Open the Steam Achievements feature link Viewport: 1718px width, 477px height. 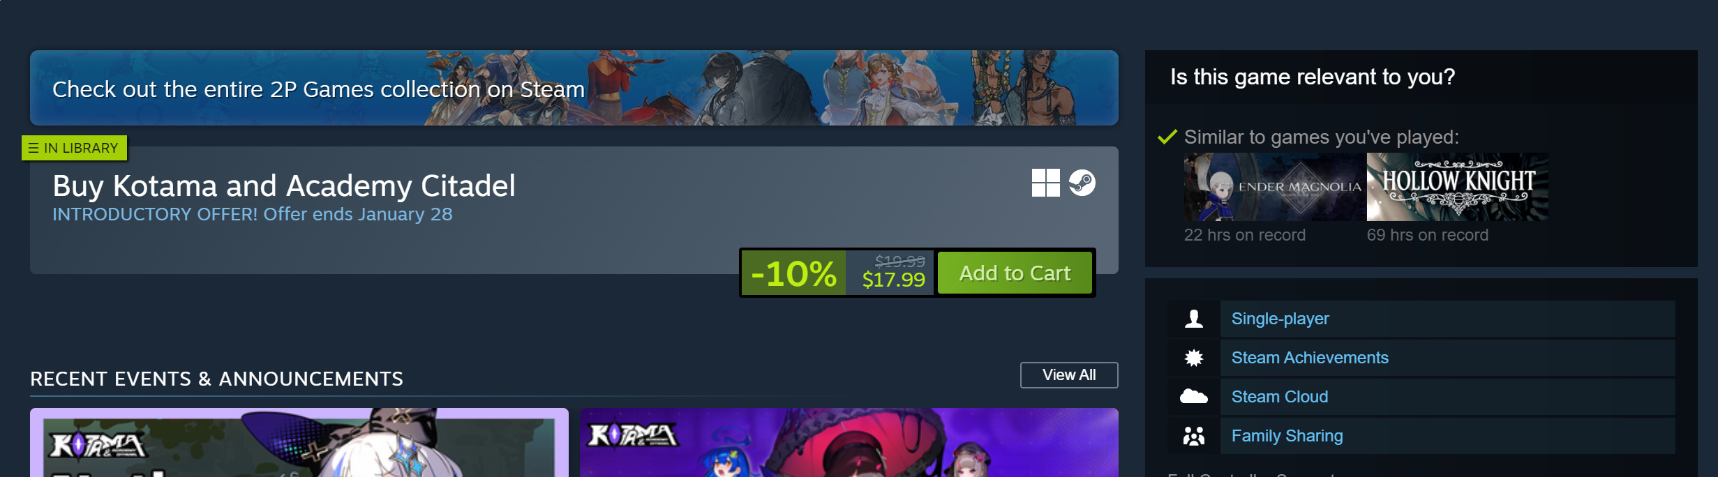click(1310, 358)
